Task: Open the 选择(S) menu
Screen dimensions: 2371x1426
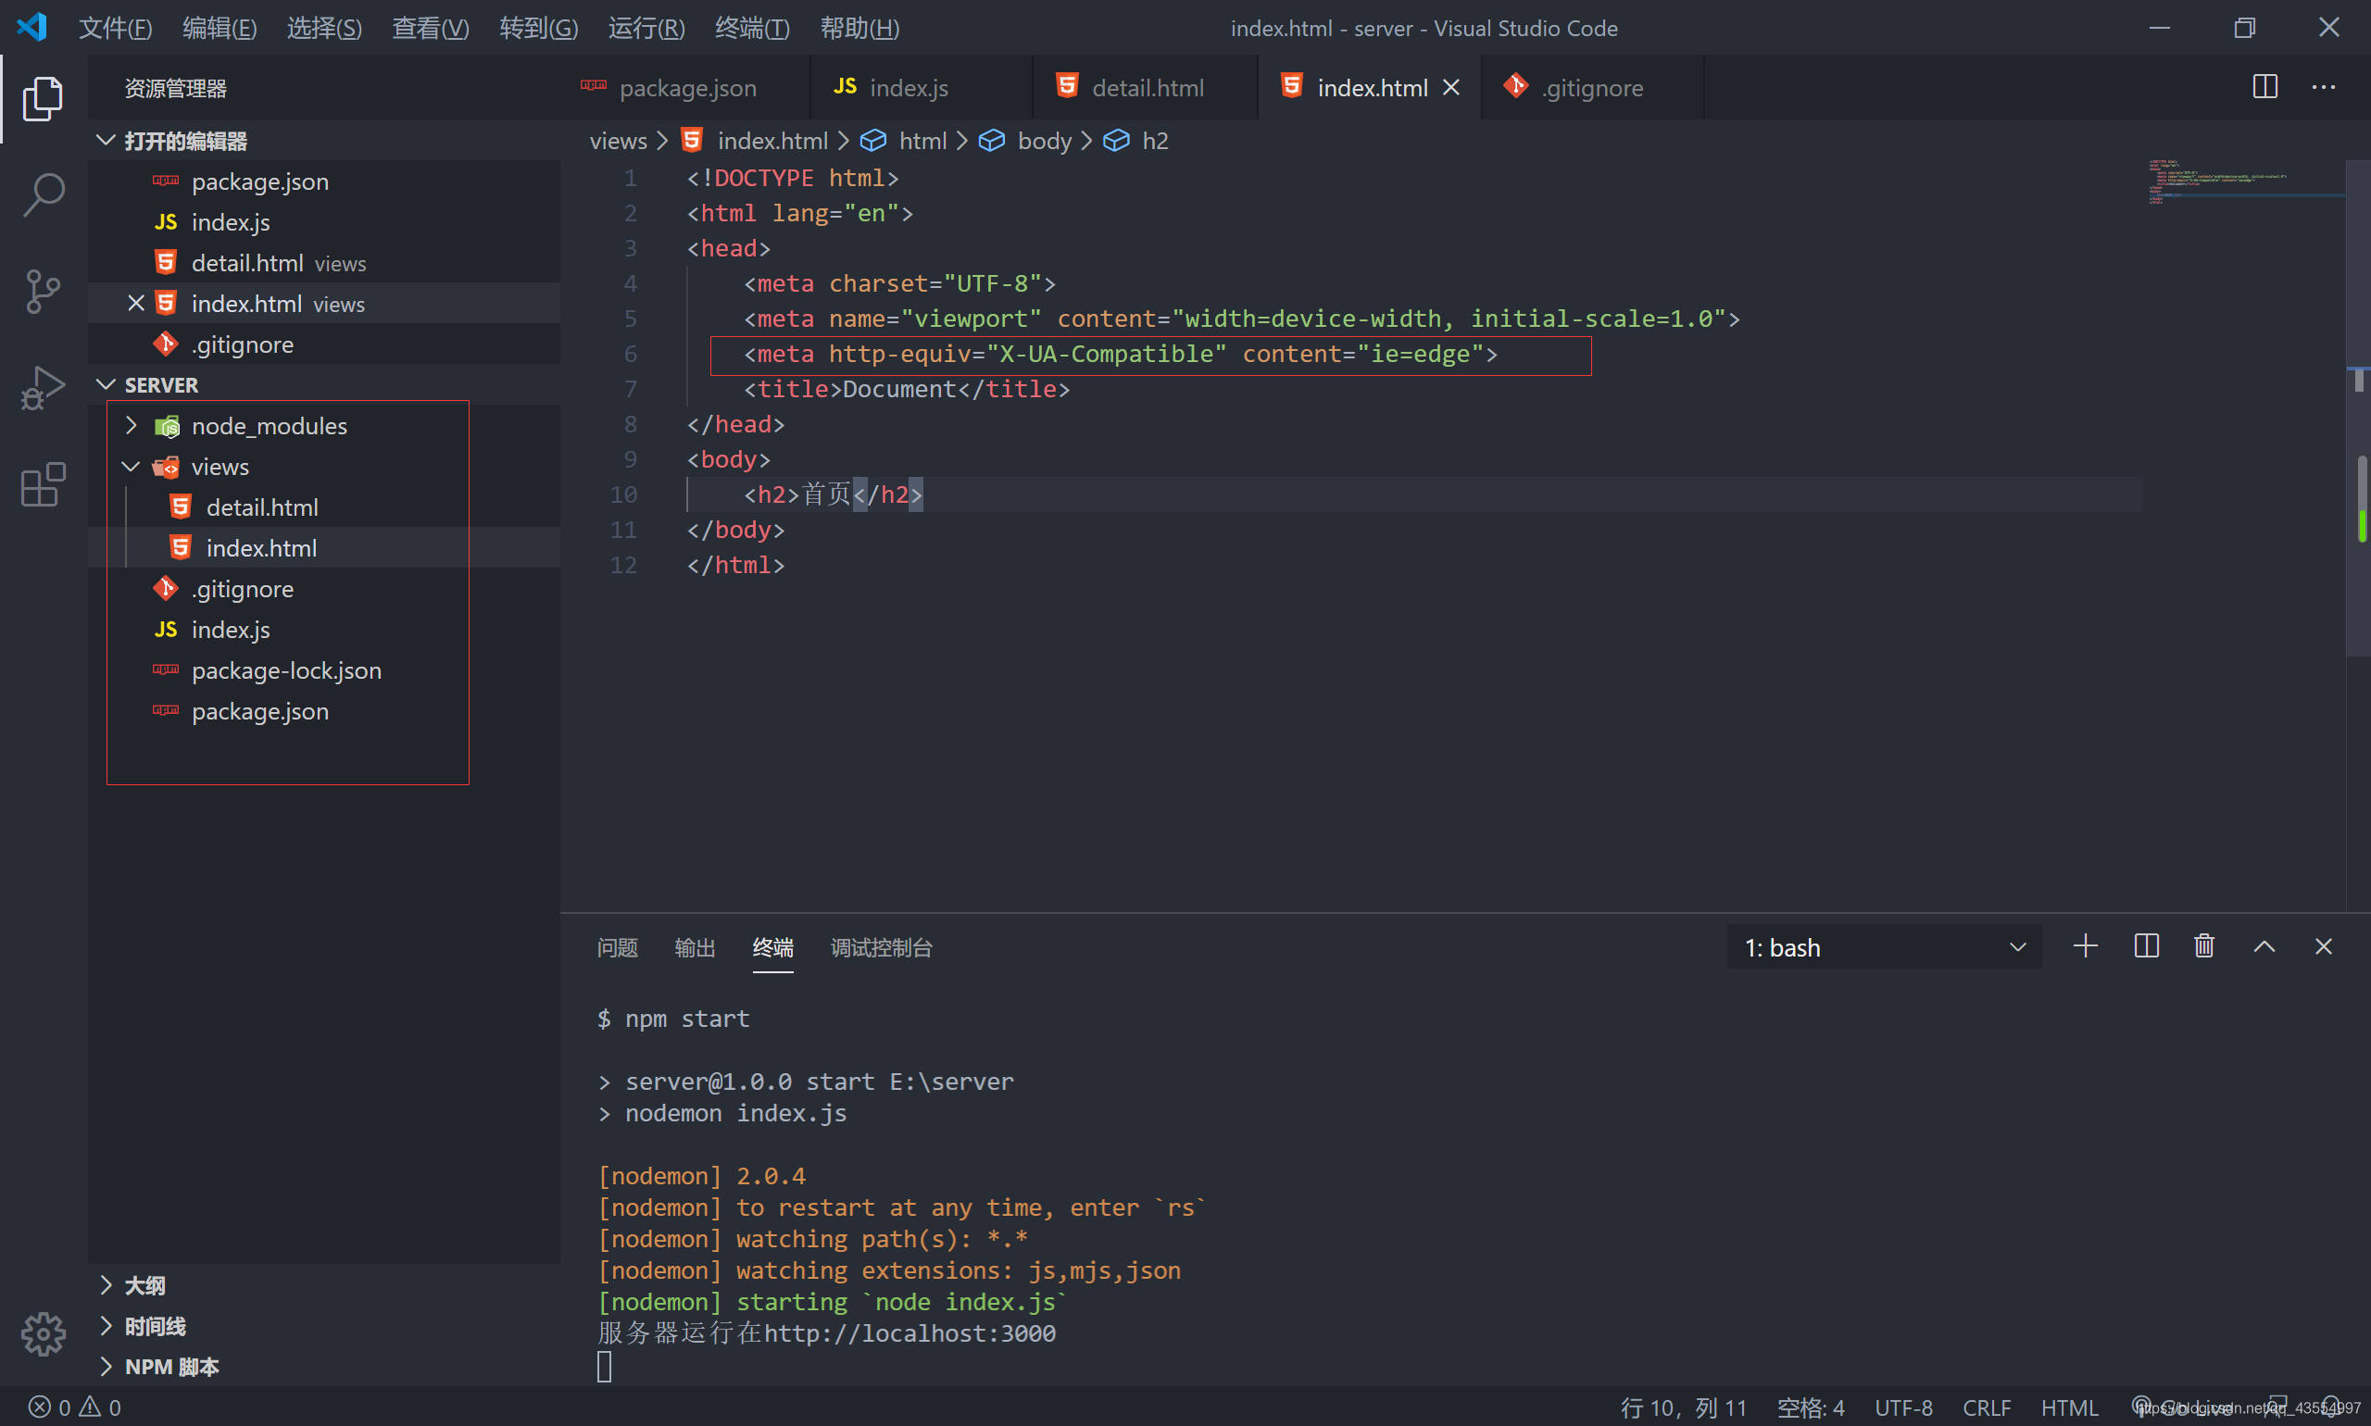Action: 324,28
